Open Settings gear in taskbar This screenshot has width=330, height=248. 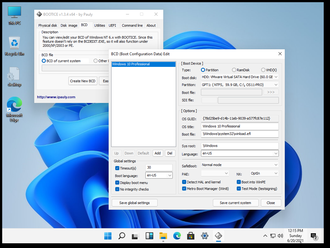(205, 236)
